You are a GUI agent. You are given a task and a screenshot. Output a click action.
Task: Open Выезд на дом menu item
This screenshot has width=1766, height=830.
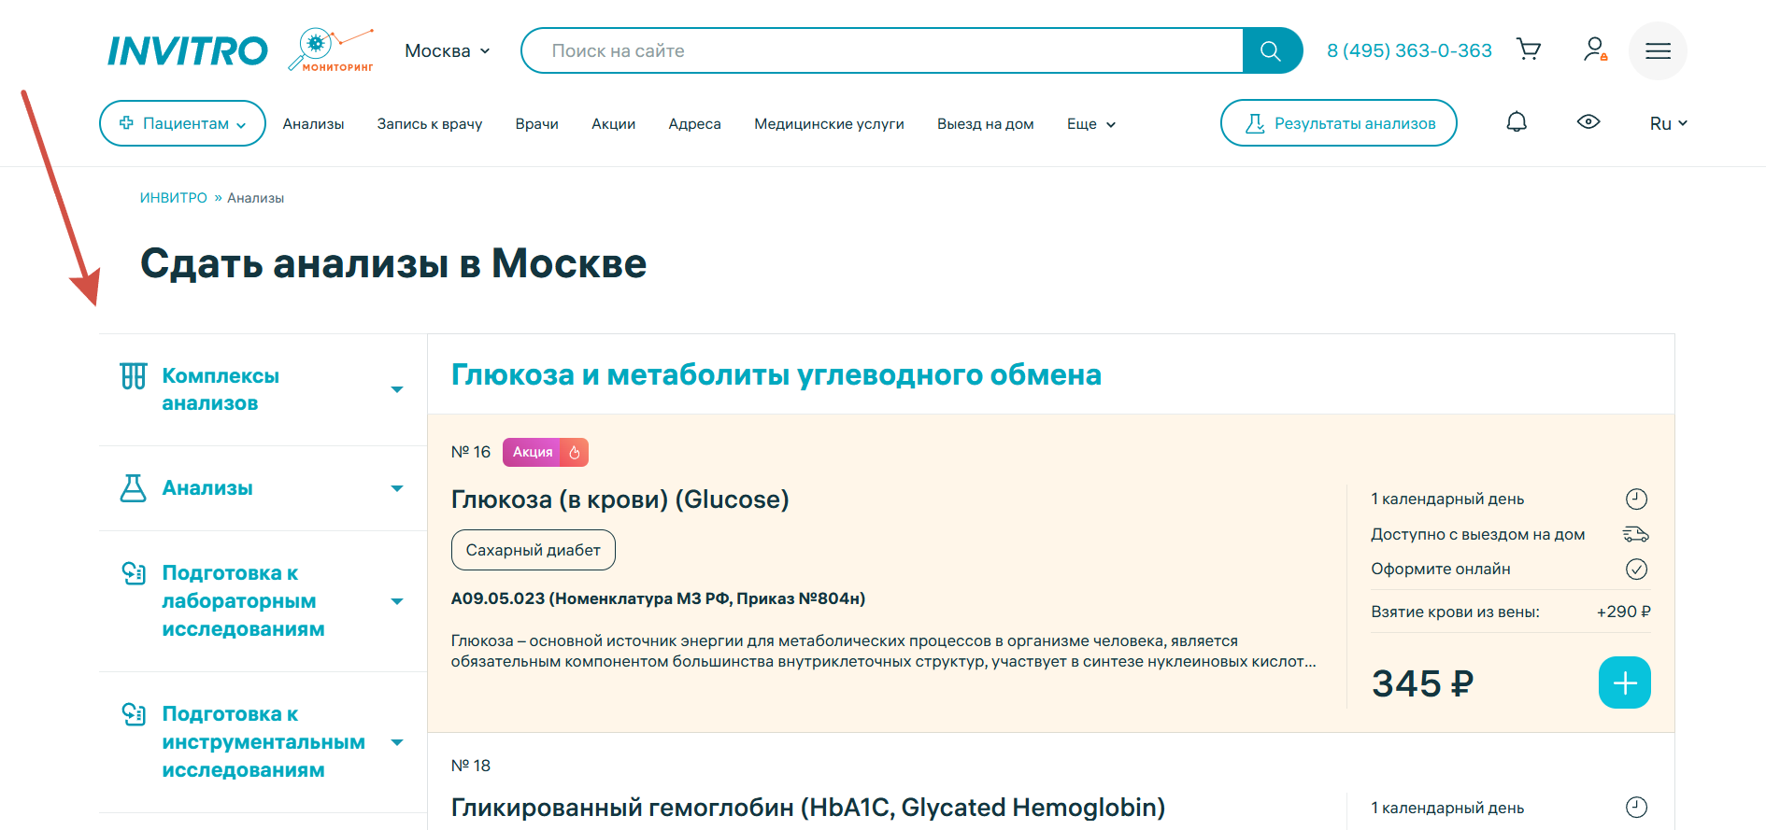pos(985,124)
